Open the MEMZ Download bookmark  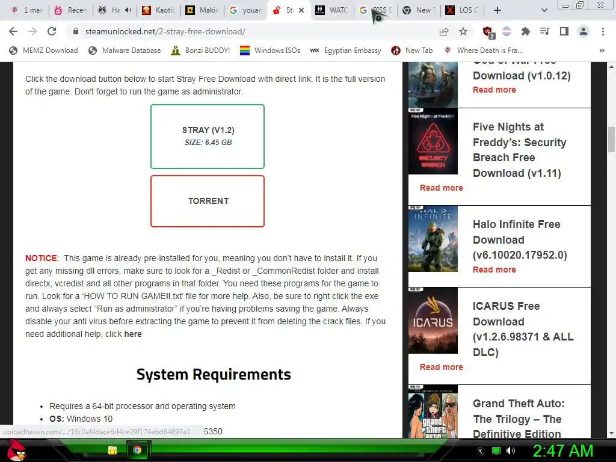tap(43, 51)
